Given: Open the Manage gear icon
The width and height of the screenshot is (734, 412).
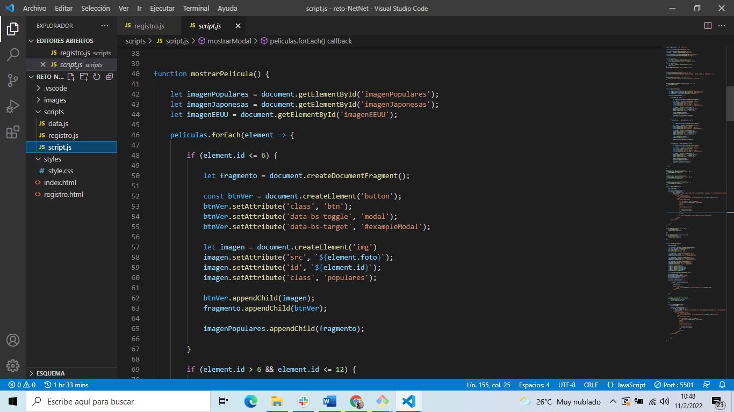Looking at the screenshot, I should pos(13,366).
